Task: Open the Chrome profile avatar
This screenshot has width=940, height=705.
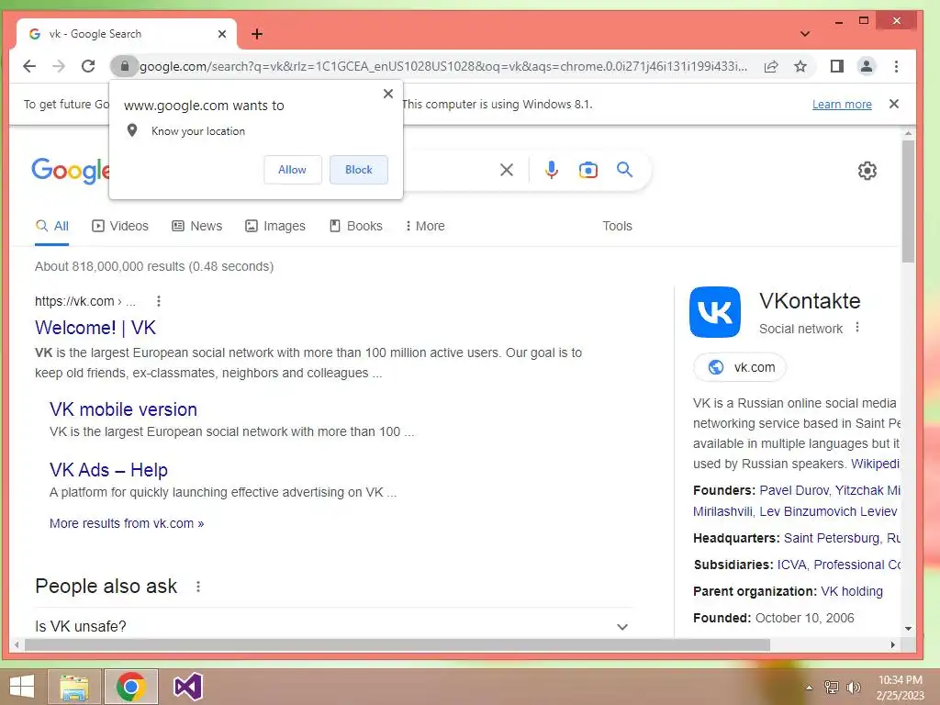Action: tap(867, 66)
